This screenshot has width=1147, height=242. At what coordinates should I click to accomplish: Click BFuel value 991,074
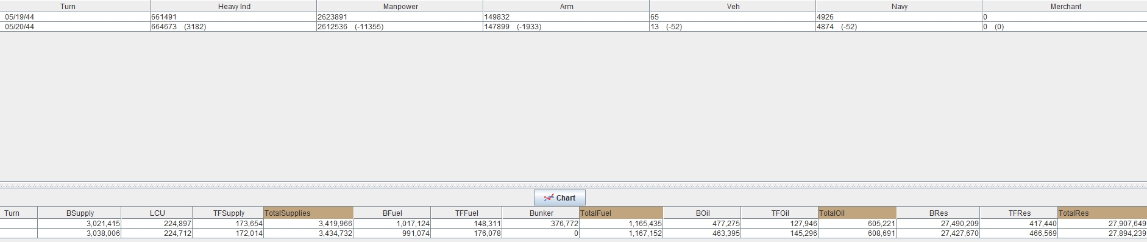pos(416,233)
